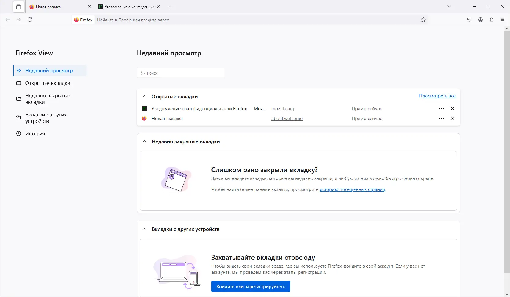Select История in the sidebar
This screenshot has height=297, width=510.
[x=35, y=134]
